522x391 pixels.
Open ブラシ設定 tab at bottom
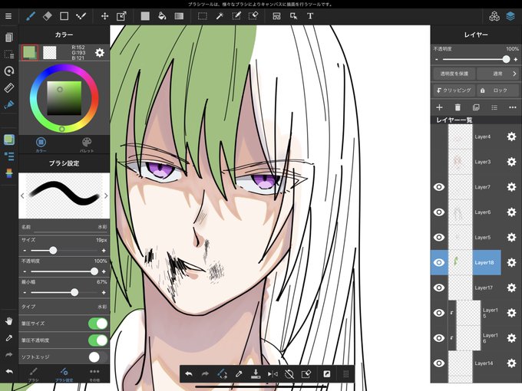[x=64, y=374]
